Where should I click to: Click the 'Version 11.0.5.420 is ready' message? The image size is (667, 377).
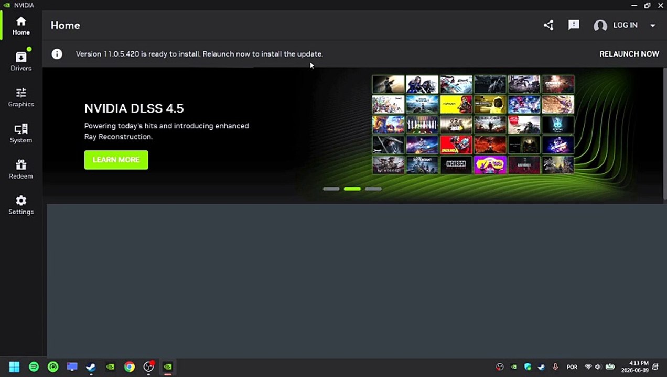pos(199,54)
